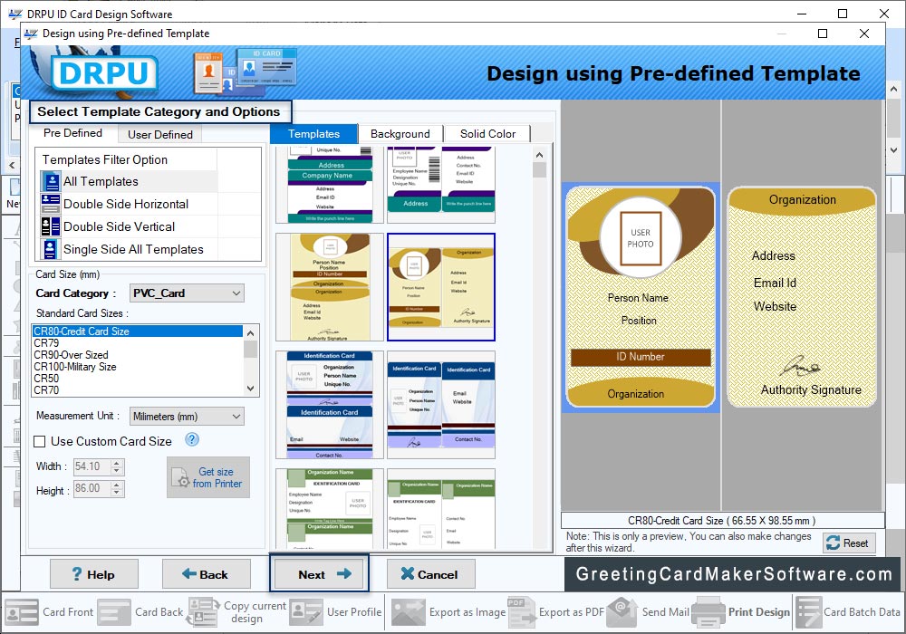Click the Back button

click(206, 574)
